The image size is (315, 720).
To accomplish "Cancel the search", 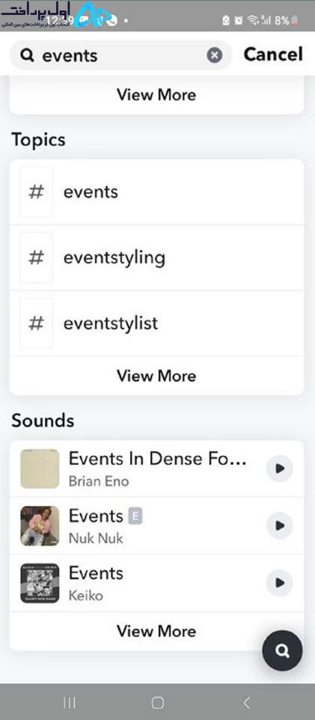I will pos(273,54).
